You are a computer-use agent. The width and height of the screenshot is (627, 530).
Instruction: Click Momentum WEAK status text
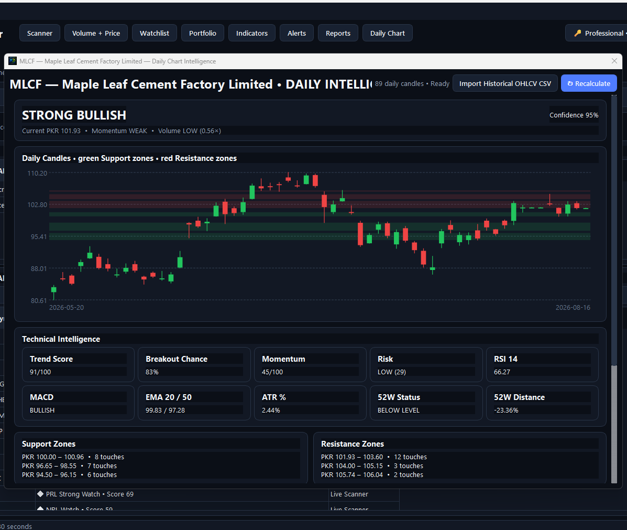point(119,131)
